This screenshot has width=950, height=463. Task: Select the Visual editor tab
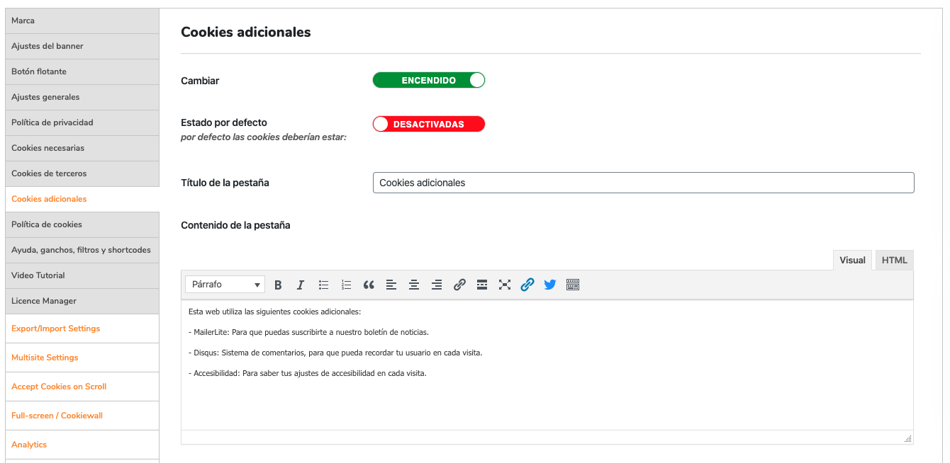(852, 261)
